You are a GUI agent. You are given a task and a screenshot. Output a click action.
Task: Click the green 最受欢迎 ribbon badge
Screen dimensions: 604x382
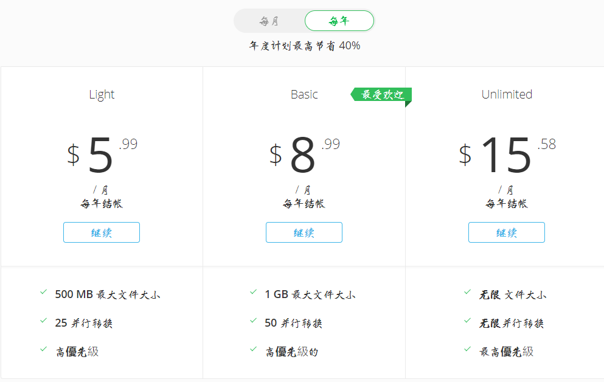383,95
